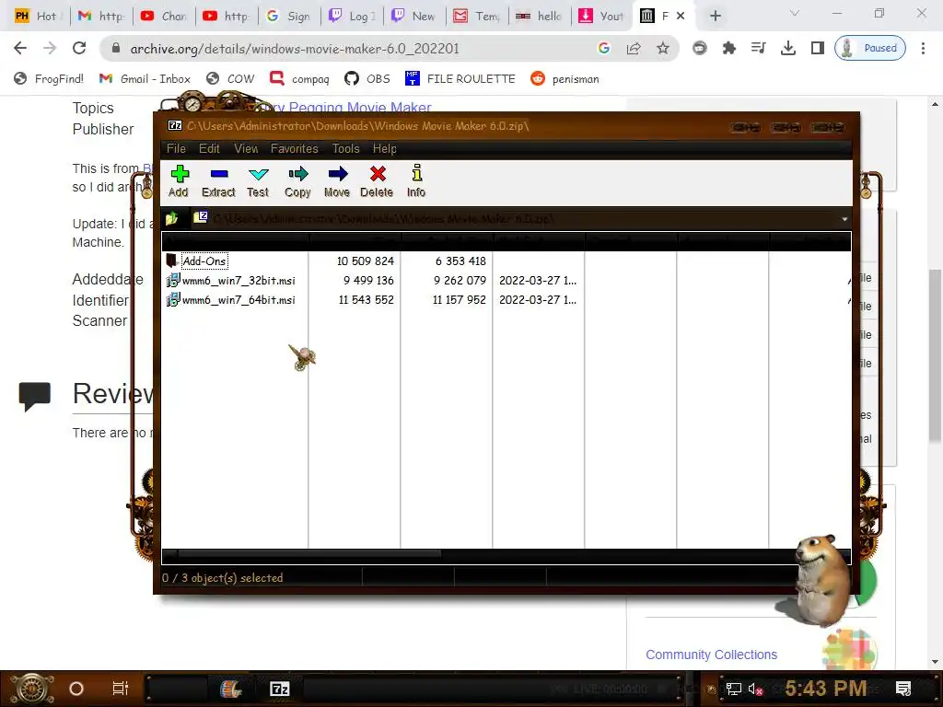The image size is (943, 707).
Task: Open Task View on the taskbar
Action: tap(121, 689)
